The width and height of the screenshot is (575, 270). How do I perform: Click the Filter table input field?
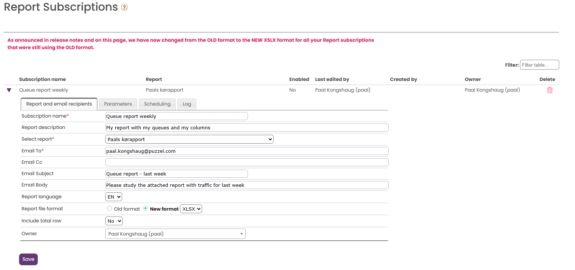[x=539, y=65]
